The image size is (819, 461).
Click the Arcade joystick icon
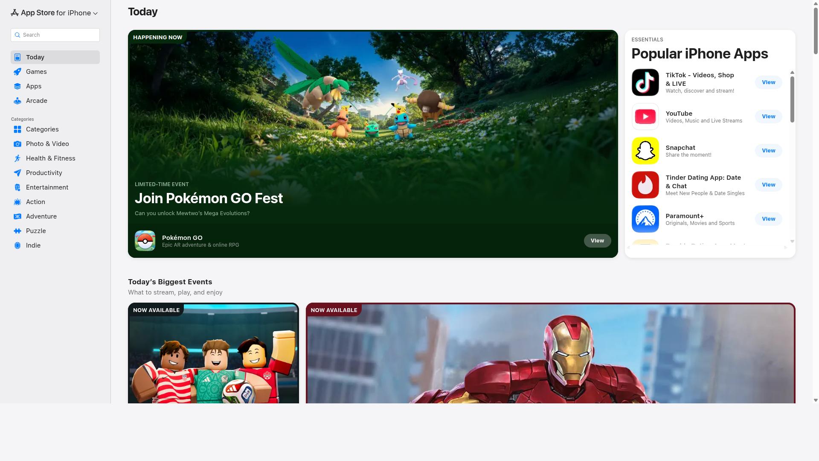click(x=17, y=101)
